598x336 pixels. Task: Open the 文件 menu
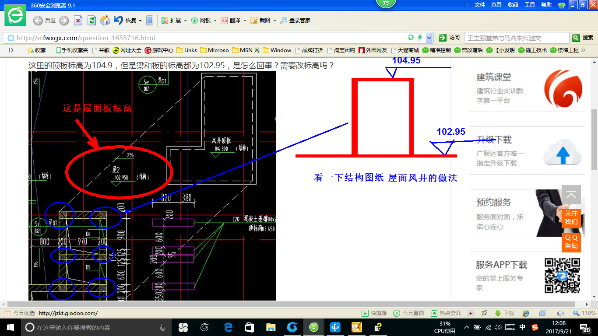coord(480,5)
